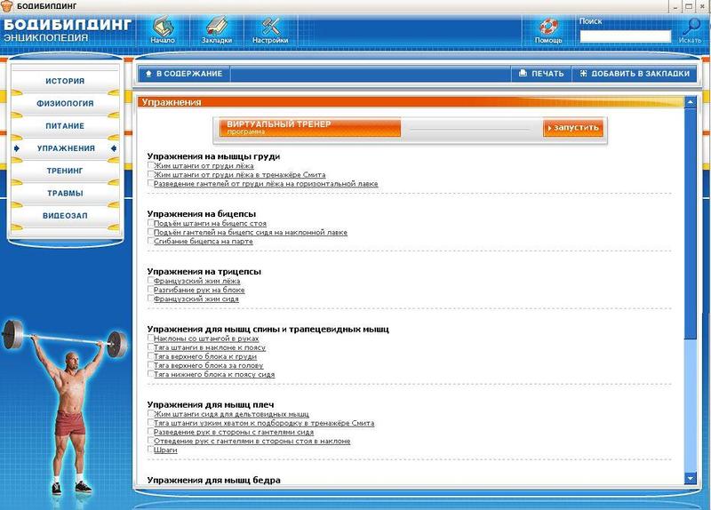
Task: Select the ВИДЕОЗАЛ section
Action: [65, 216]
